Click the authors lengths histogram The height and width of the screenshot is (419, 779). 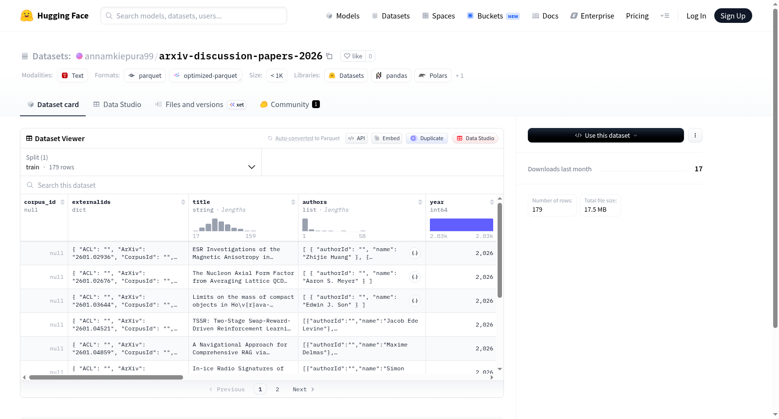[x=334, y=225]
